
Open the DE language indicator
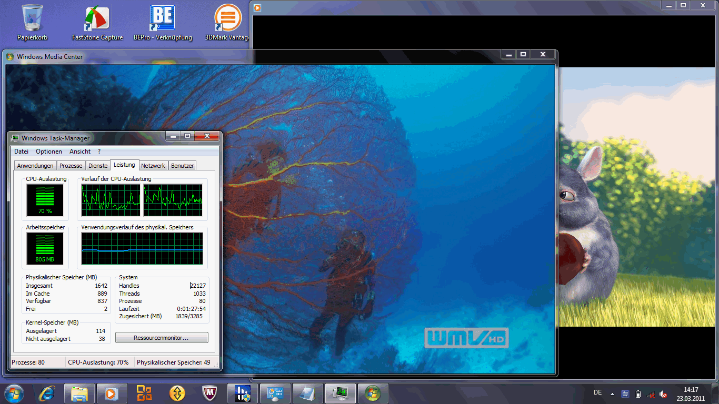(597, 392)
